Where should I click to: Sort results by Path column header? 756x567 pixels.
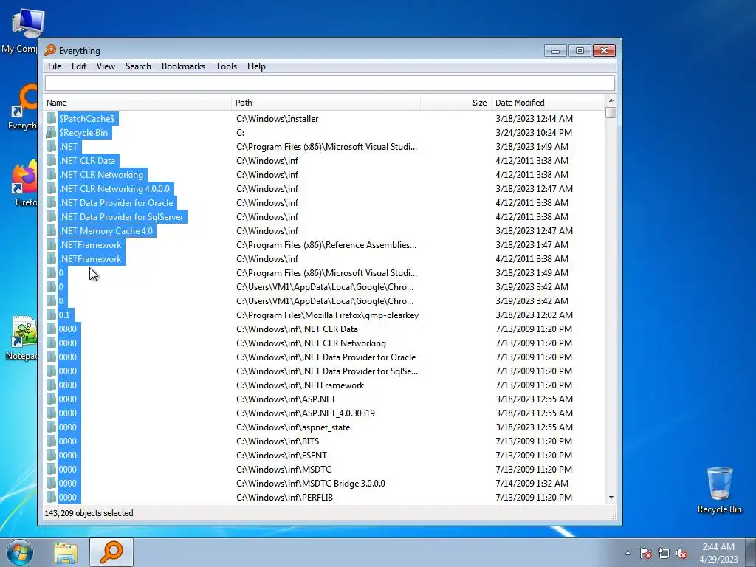[x=326, y=103]
